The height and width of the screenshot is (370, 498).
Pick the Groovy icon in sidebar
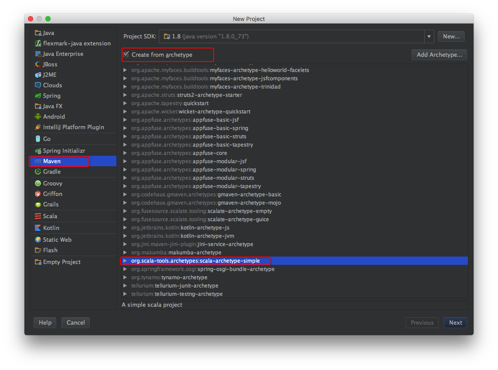click(x=38, y=184)
